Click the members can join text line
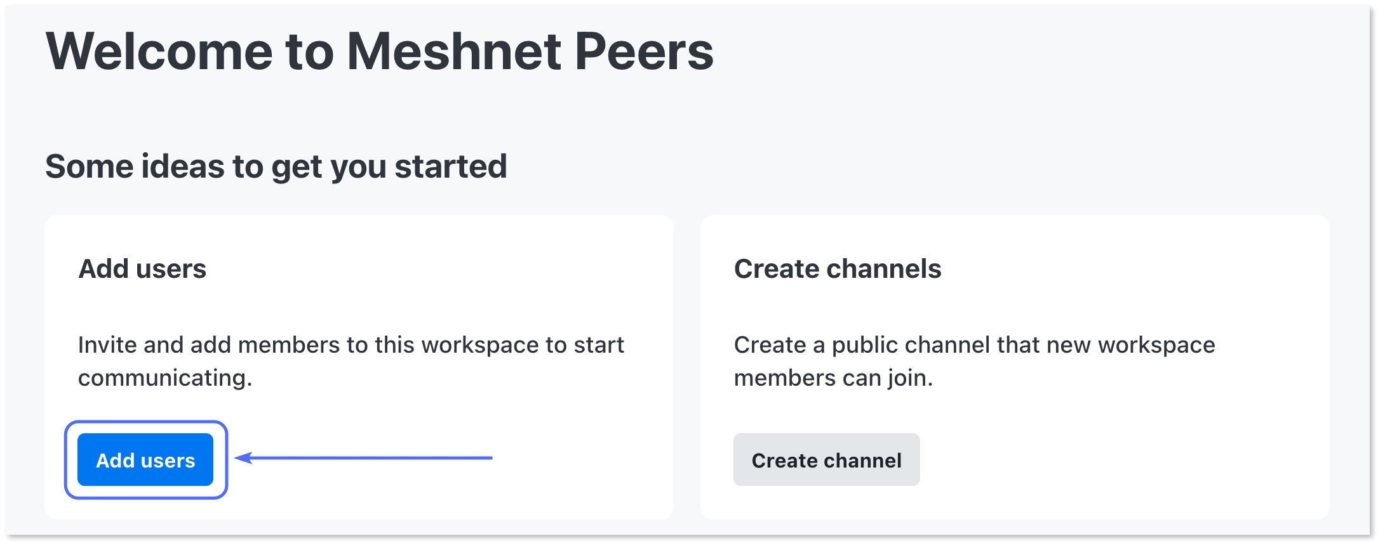1378x543 pixels. [x=833, y=378]
